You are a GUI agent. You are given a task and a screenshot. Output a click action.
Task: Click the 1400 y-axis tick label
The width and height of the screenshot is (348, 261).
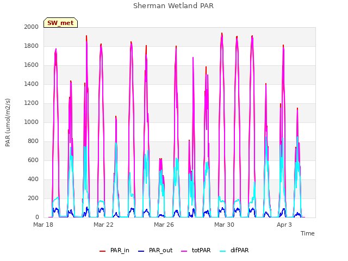click(x=32, y=84)
